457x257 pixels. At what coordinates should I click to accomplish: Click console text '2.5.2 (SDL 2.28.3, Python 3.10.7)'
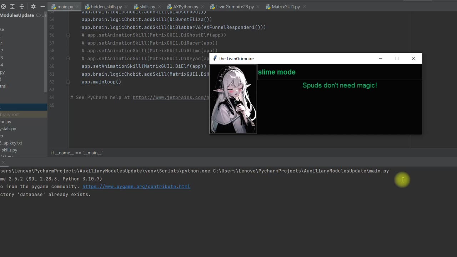tap(55, 179)
